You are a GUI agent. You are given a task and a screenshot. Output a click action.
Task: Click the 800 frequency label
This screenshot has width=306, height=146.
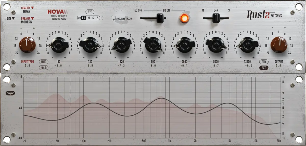153,62
